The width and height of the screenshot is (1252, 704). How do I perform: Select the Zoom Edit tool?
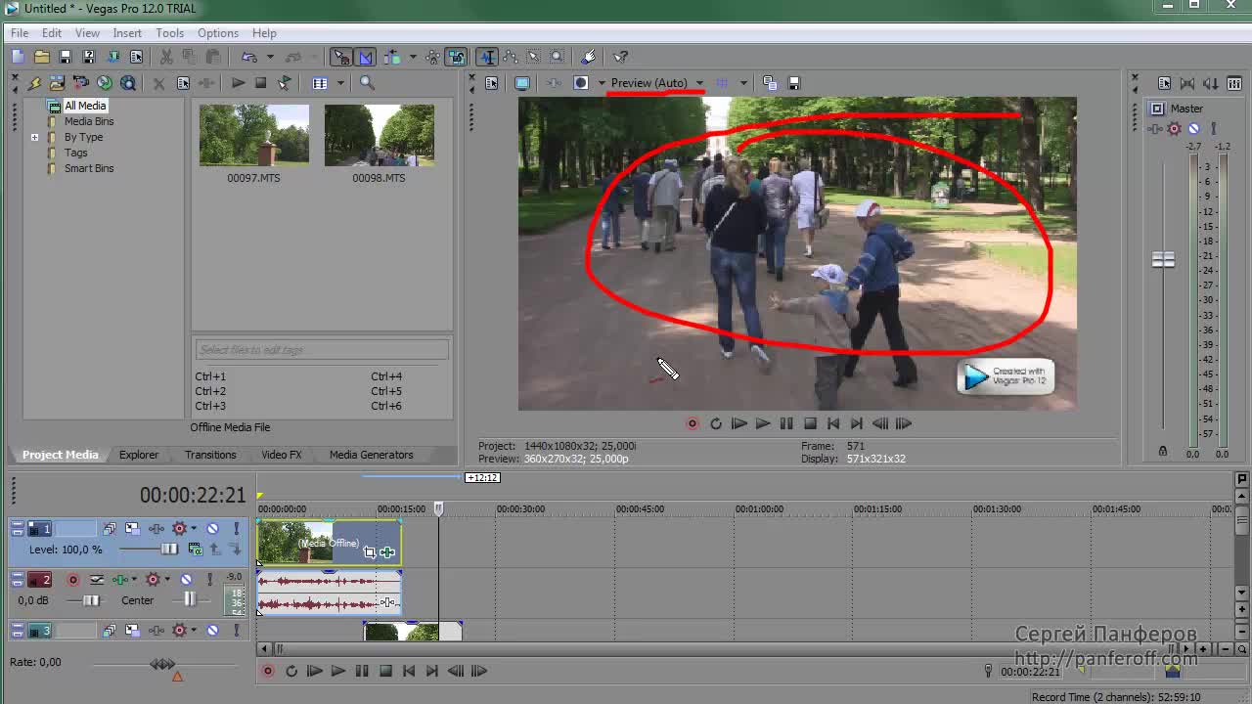click(558, 57)
